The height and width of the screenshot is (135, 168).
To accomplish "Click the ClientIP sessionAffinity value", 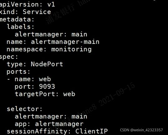I will click(92, 131).
